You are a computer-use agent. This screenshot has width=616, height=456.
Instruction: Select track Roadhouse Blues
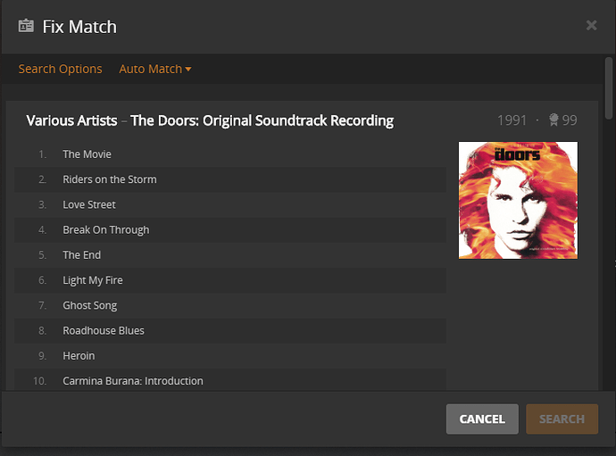pos(230,330)
